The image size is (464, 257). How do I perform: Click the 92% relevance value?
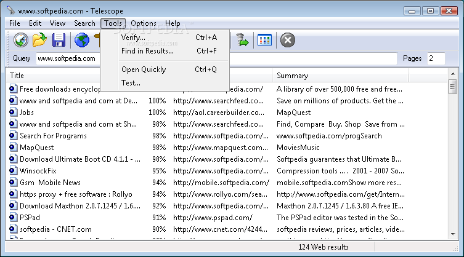tap(159, 206)
